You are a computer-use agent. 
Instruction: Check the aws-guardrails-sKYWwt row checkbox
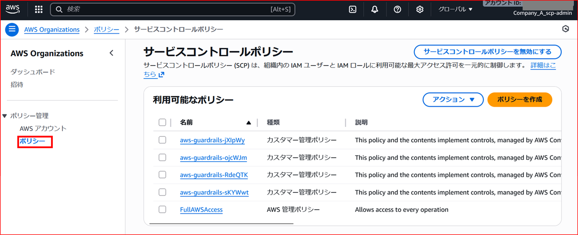(162, 192)
